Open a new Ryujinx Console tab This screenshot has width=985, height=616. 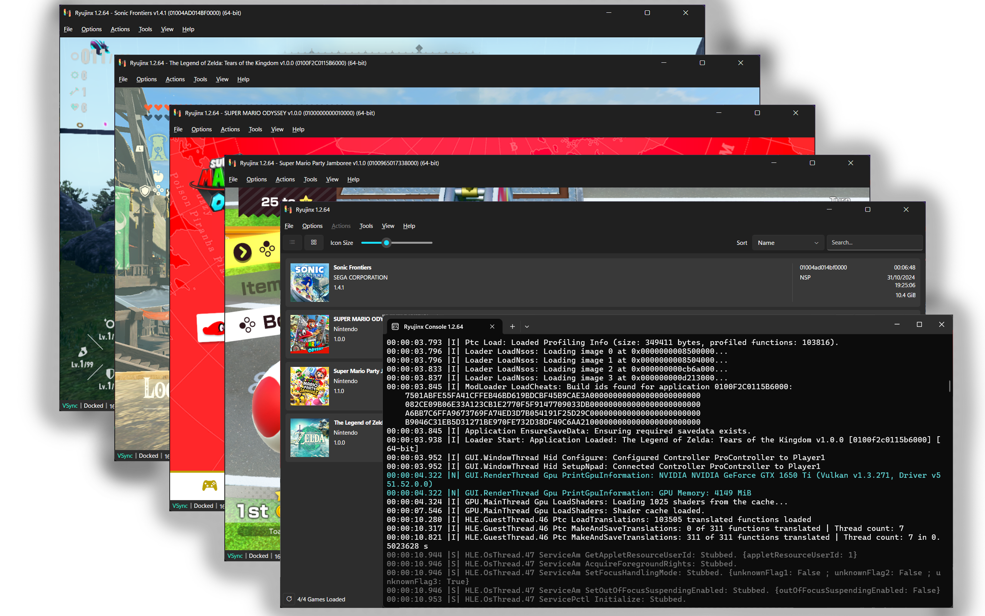tap(513, 326)
